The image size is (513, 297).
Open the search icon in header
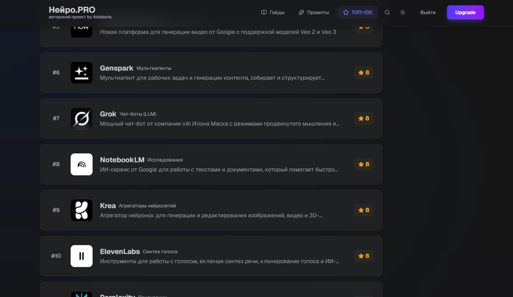pos(387,12)
